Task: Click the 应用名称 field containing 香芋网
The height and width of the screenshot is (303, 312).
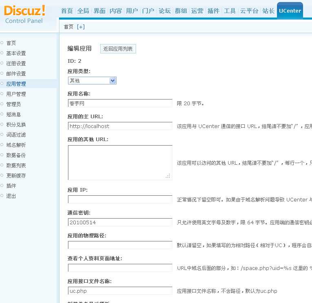Action: pos(120,103)
